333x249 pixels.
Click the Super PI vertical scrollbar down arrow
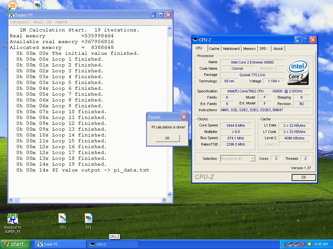pyautogui.click(x=169, y=194)
